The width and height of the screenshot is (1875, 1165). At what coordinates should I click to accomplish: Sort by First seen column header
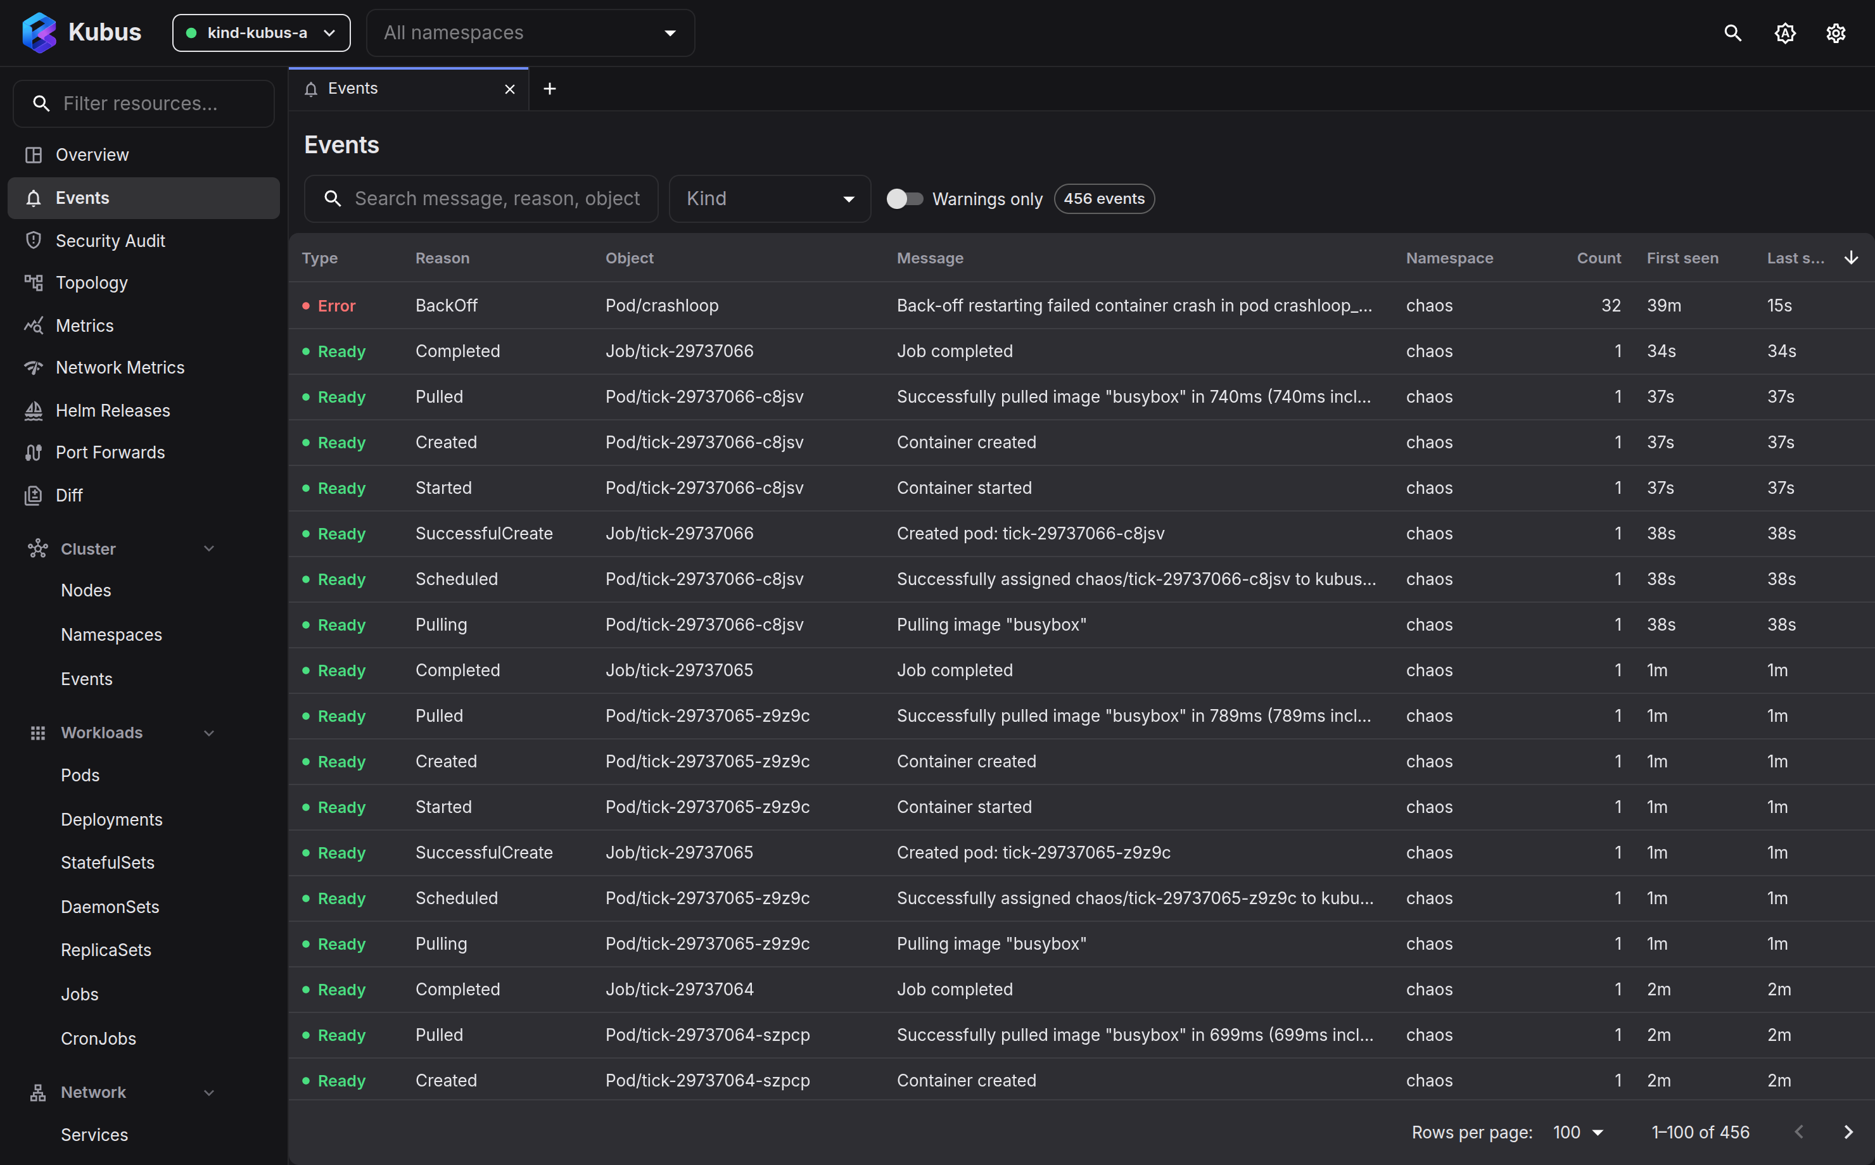click(x=1682, y=258)
